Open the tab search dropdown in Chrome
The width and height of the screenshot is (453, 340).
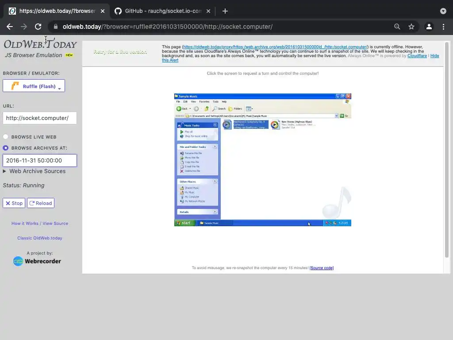tap(443, 11)
